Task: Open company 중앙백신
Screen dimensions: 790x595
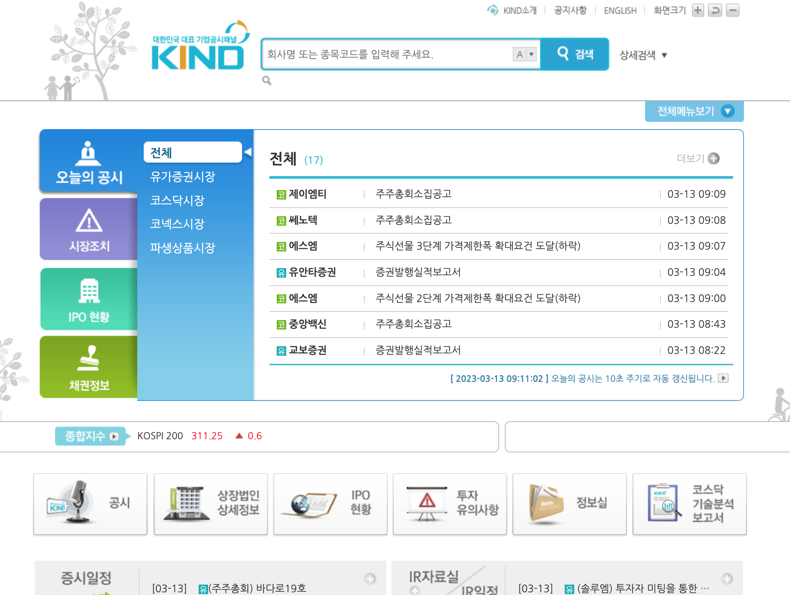Action: pyautogui.click(x=307, y=324)
